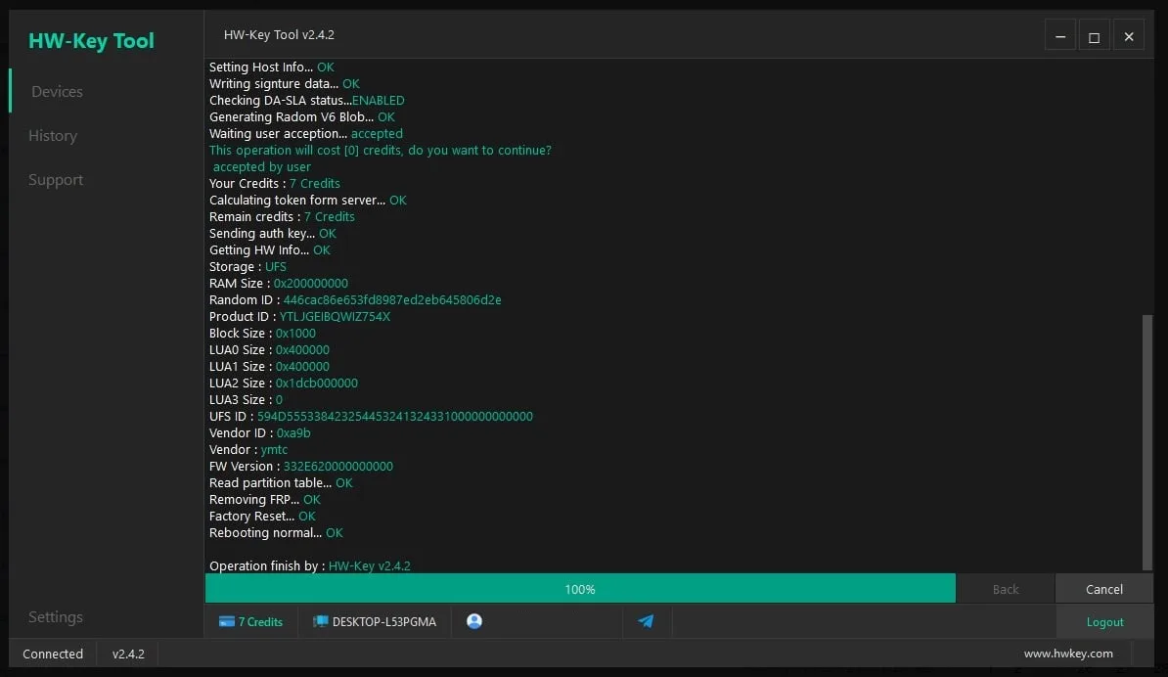1168x677 pixels.
Task: Open the Telegram paper-plane icon
Action: (x=646, y=621)
